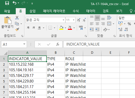Align text right
Viewport: 135px width, 98px height.
click(x=103, y=24)
